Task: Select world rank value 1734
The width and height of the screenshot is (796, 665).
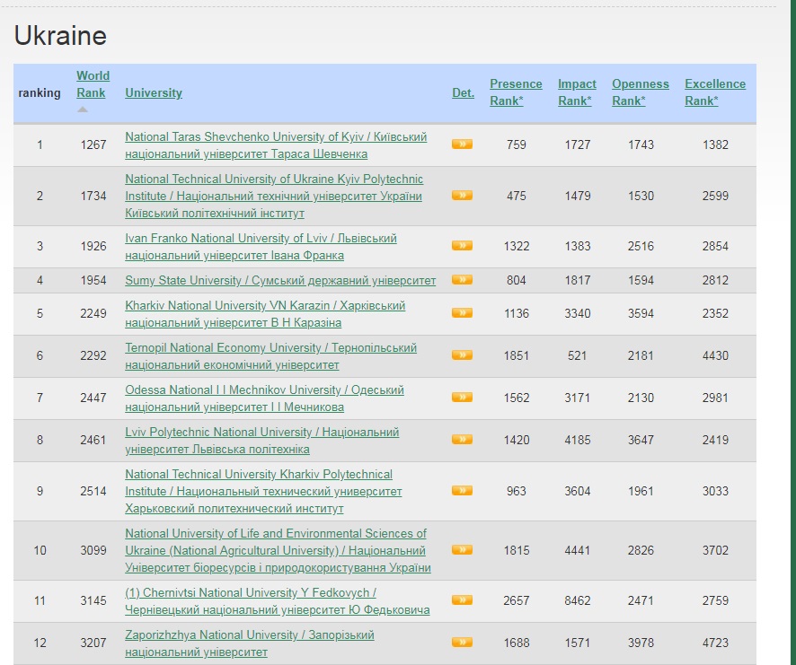Action: click(93, 196)
